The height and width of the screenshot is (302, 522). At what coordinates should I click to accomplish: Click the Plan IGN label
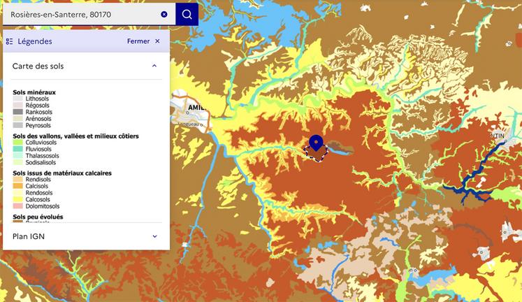(28, 236)
